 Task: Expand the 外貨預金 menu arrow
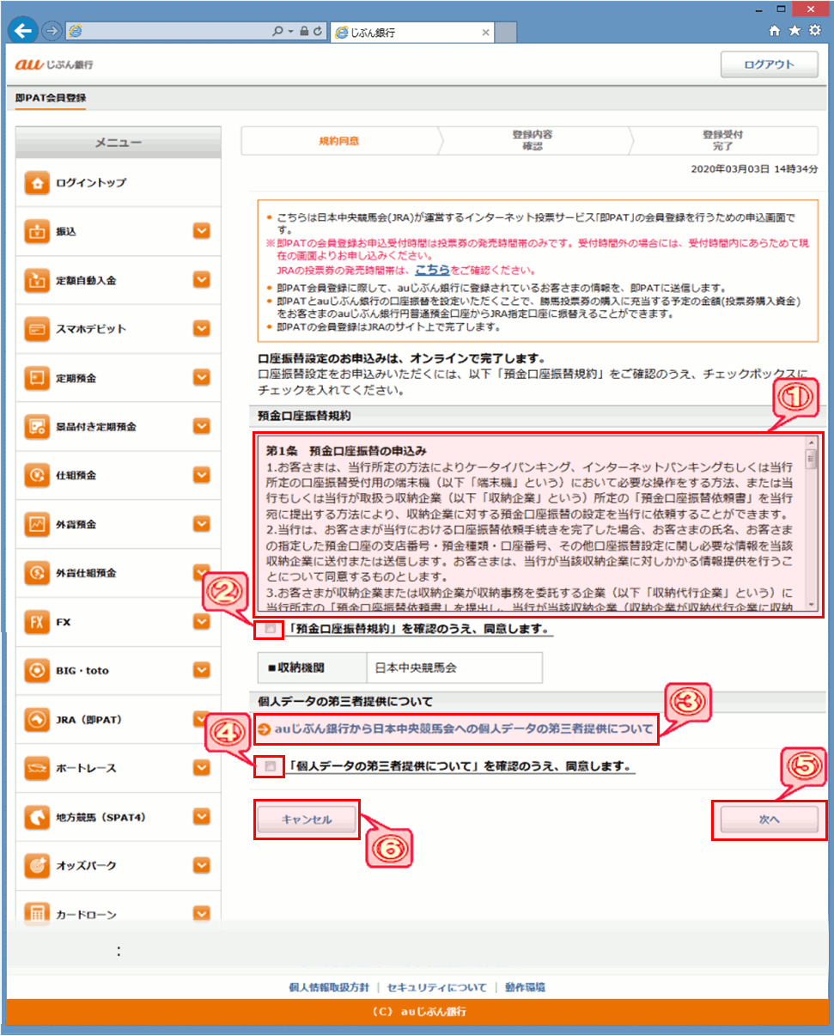[202, 523]
